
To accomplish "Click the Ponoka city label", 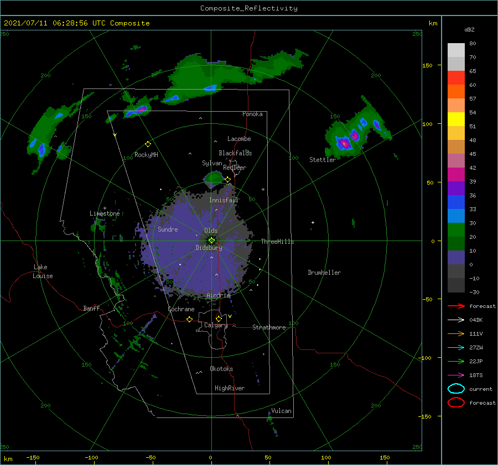I will [252, 114].
